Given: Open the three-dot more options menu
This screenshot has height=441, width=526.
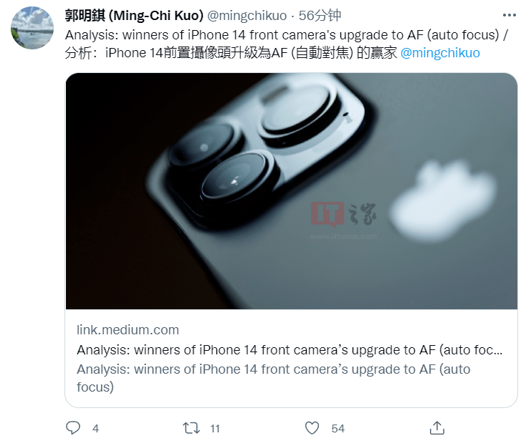Looking at the screenshot, I should coord(510,15).
